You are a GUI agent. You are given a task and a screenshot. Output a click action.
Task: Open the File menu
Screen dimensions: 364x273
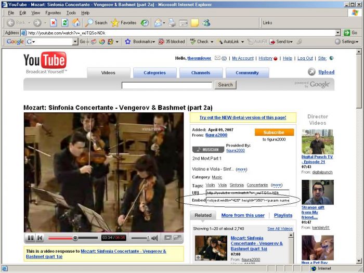pos(11,13)
